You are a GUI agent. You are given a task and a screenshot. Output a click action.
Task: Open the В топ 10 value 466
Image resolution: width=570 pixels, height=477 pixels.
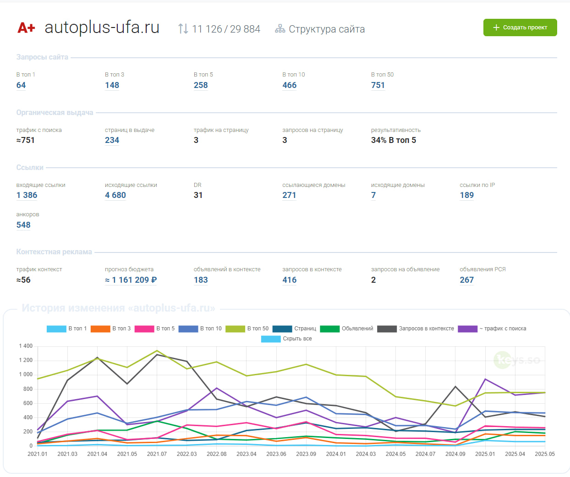(x=290, y=85)
